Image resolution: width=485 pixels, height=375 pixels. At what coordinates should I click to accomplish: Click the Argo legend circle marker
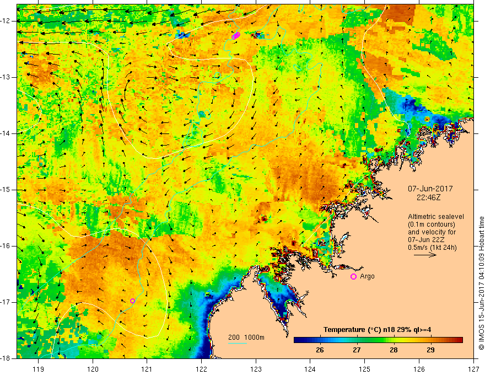tap(353, 277)
